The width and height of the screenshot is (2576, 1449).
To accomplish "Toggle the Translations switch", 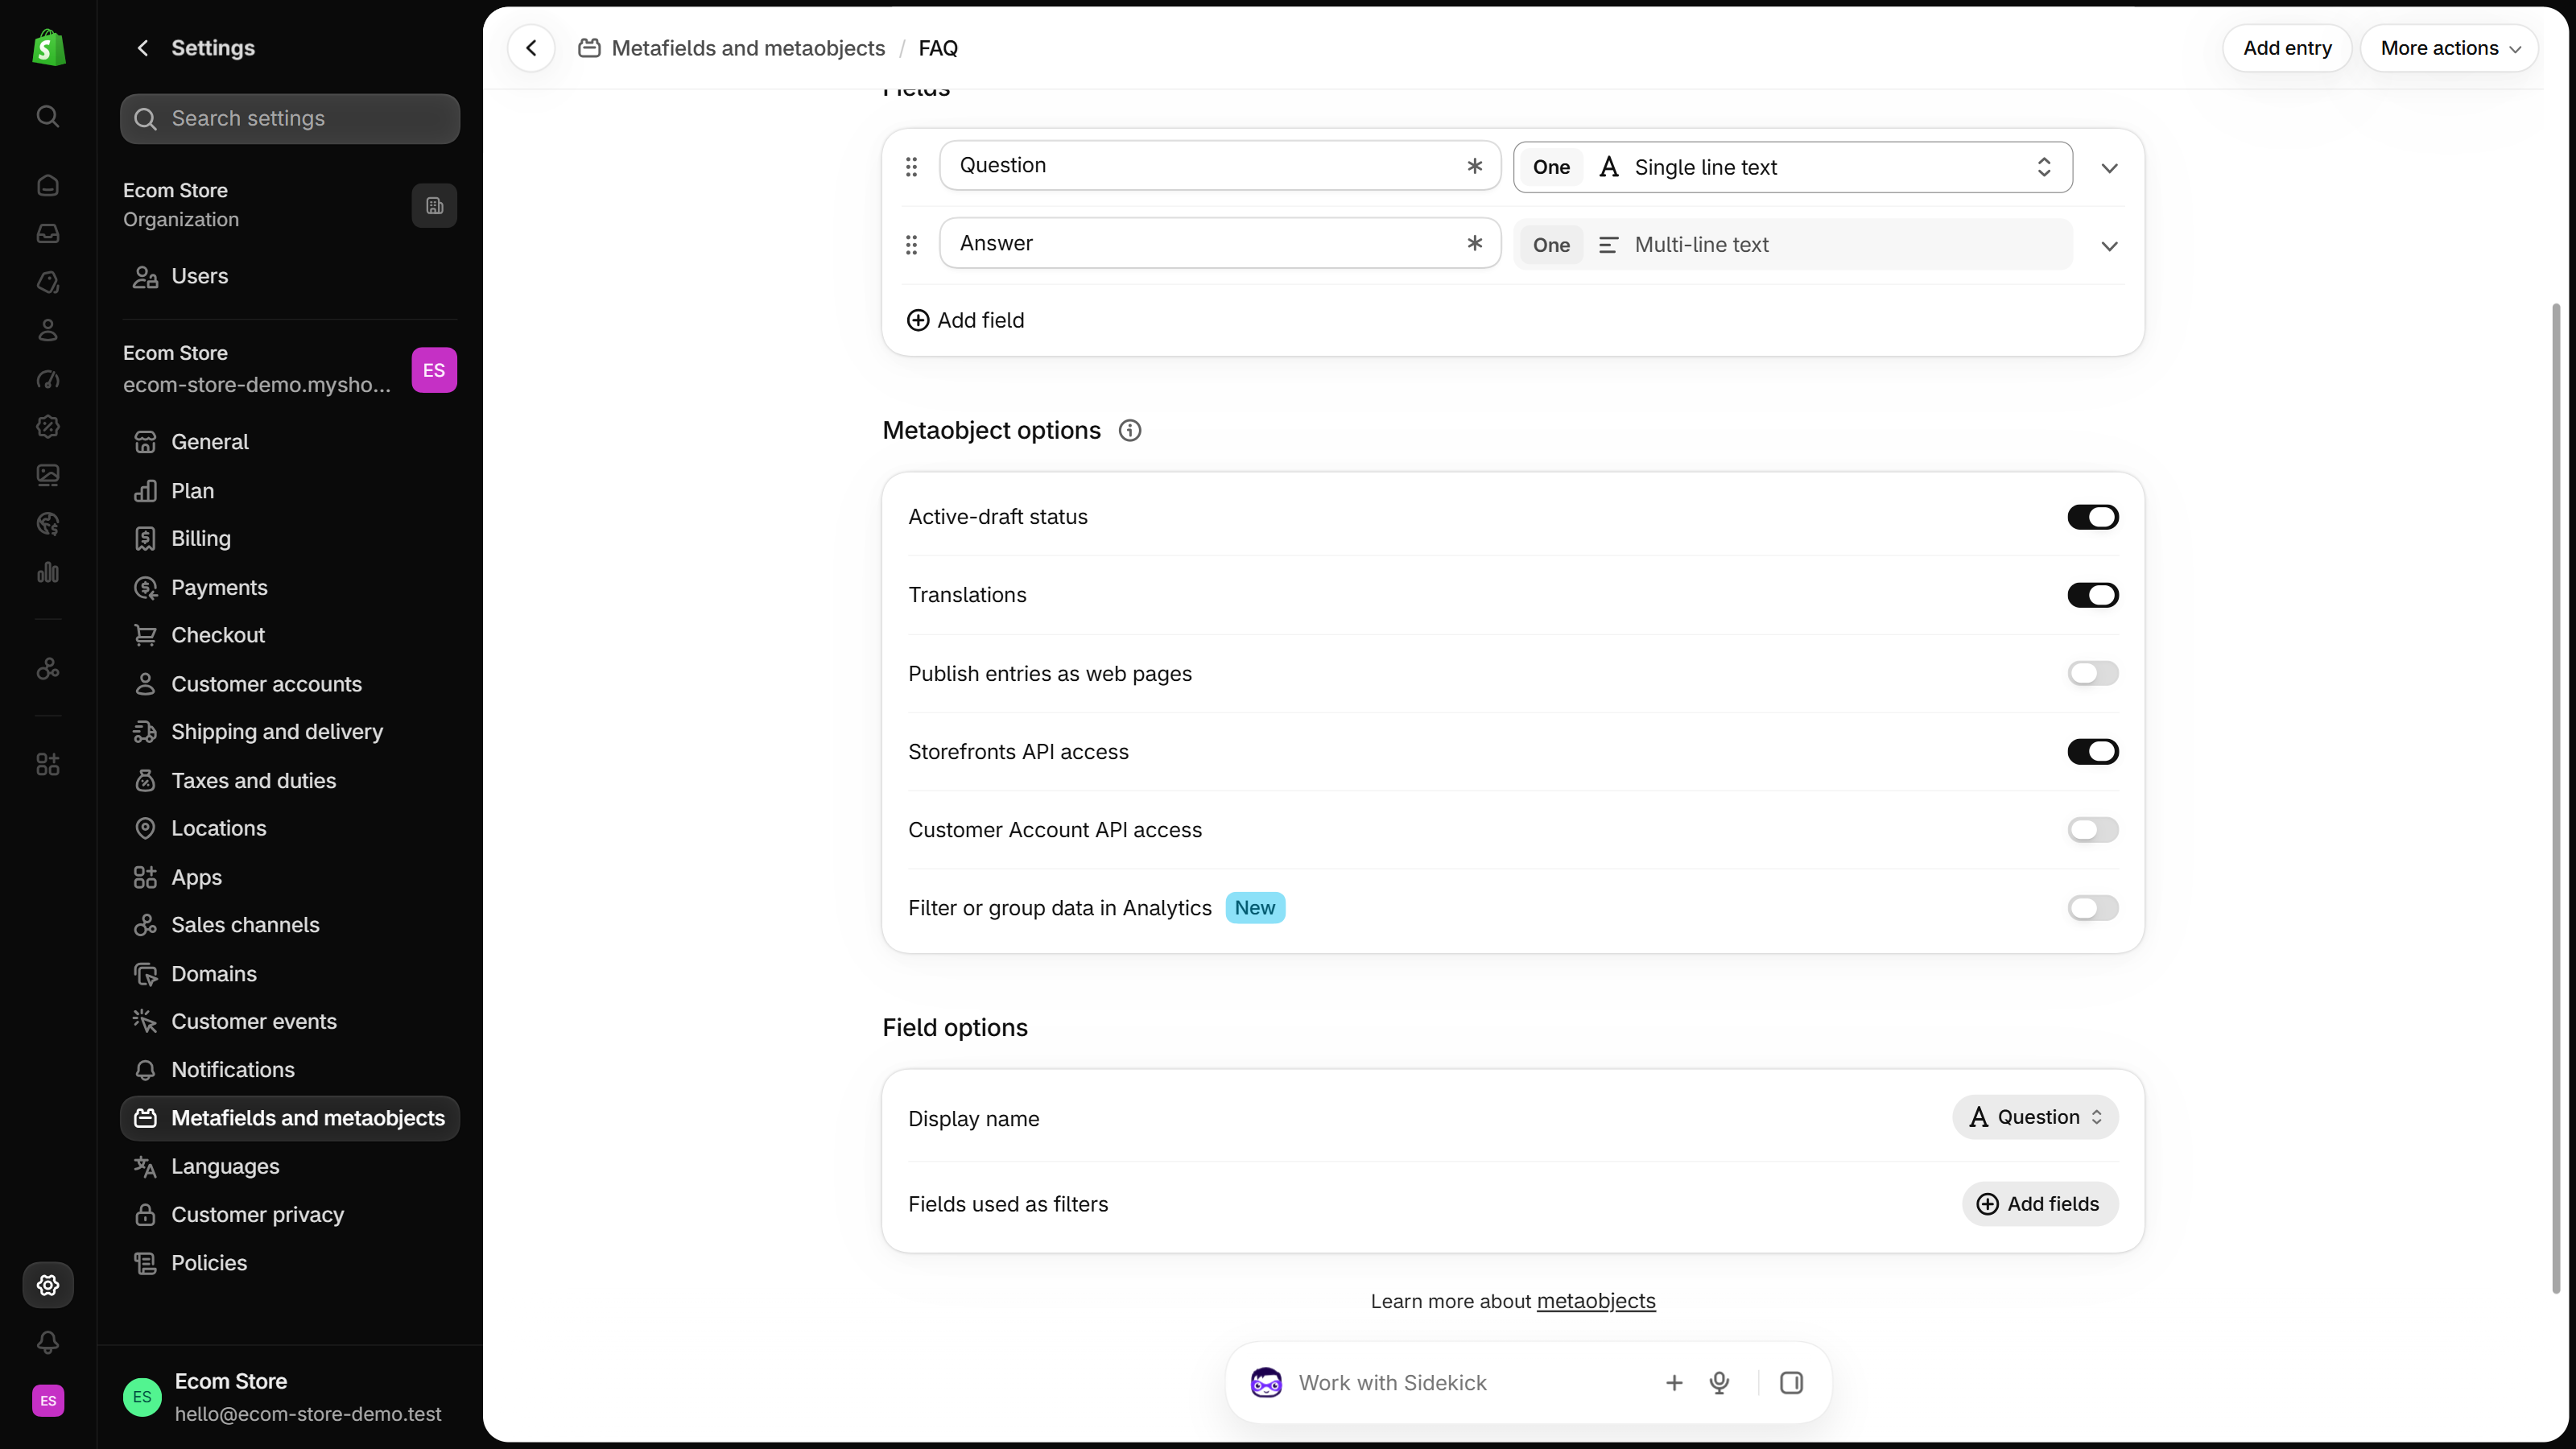I will [2093, 595].
